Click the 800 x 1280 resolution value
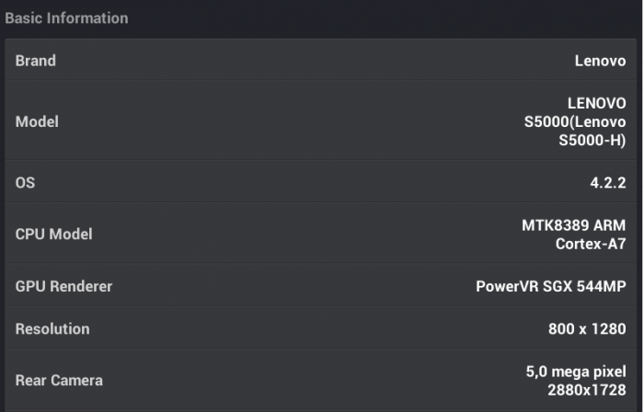 587,328
